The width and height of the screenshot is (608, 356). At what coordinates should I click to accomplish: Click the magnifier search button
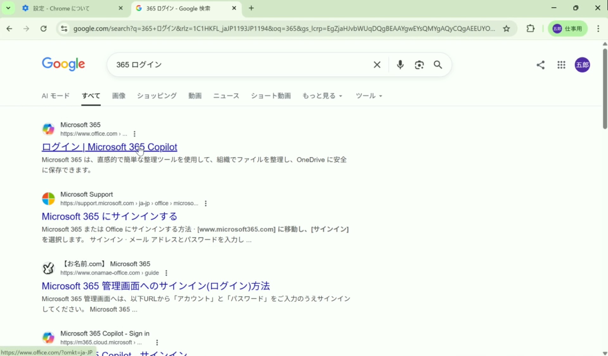[438, 65]
